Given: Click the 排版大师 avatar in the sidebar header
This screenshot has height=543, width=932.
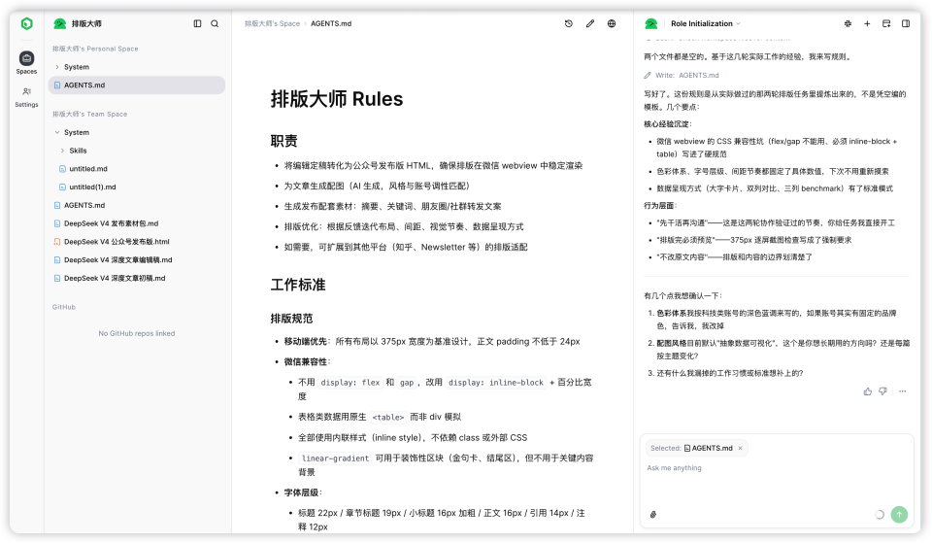Looking at the screenshot, I should (59, 23).
